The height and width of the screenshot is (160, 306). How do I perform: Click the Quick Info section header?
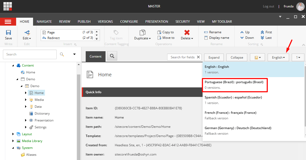(142, 92)
